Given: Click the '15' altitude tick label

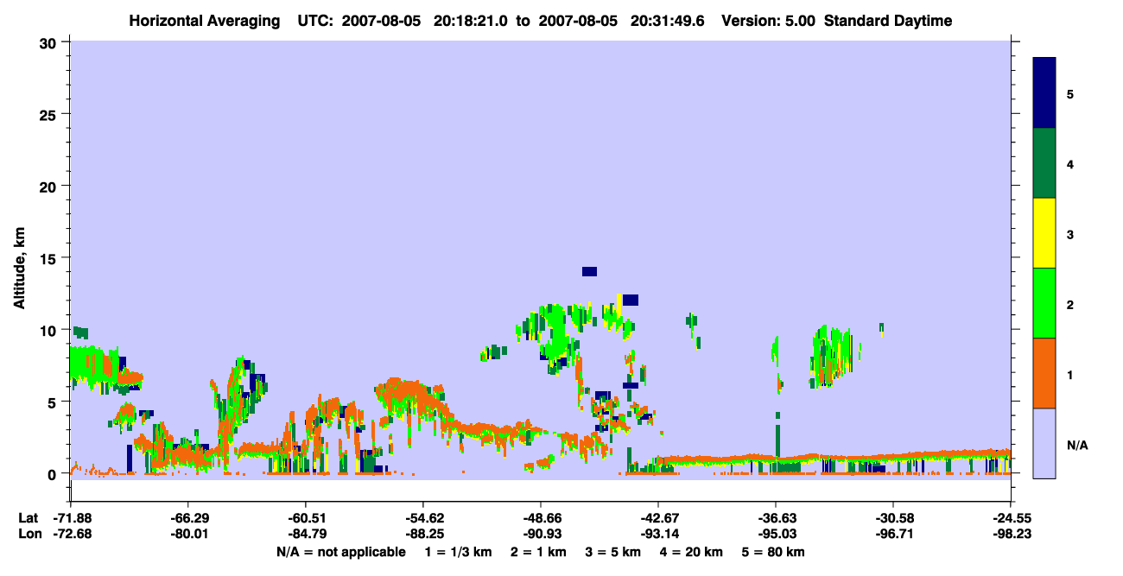Looking at the screenshot, I should coord(50,258).
